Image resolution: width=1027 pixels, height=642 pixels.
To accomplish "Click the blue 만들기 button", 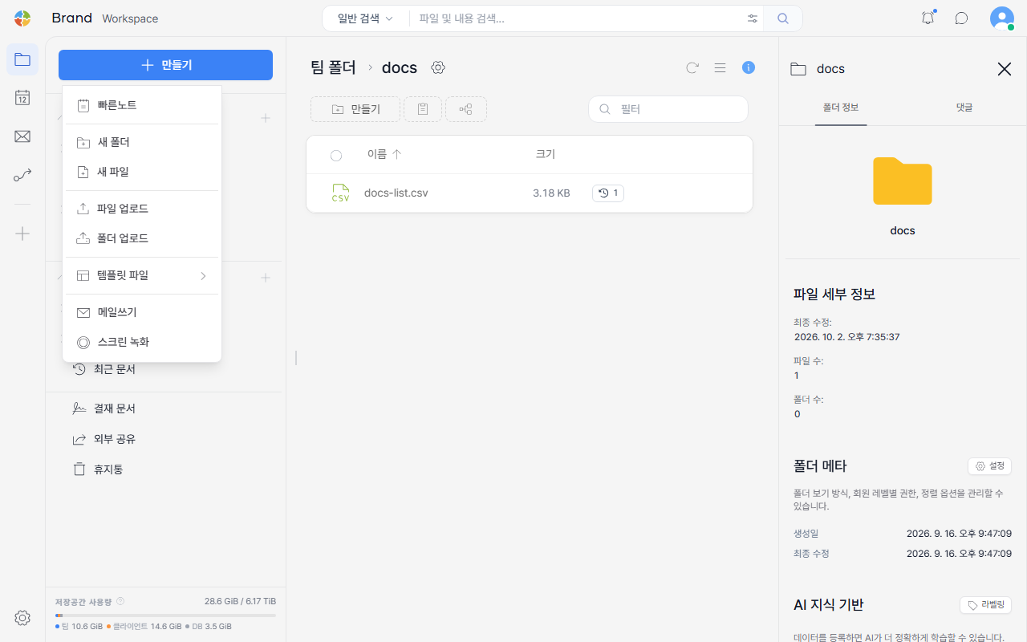I will [165, 65].
